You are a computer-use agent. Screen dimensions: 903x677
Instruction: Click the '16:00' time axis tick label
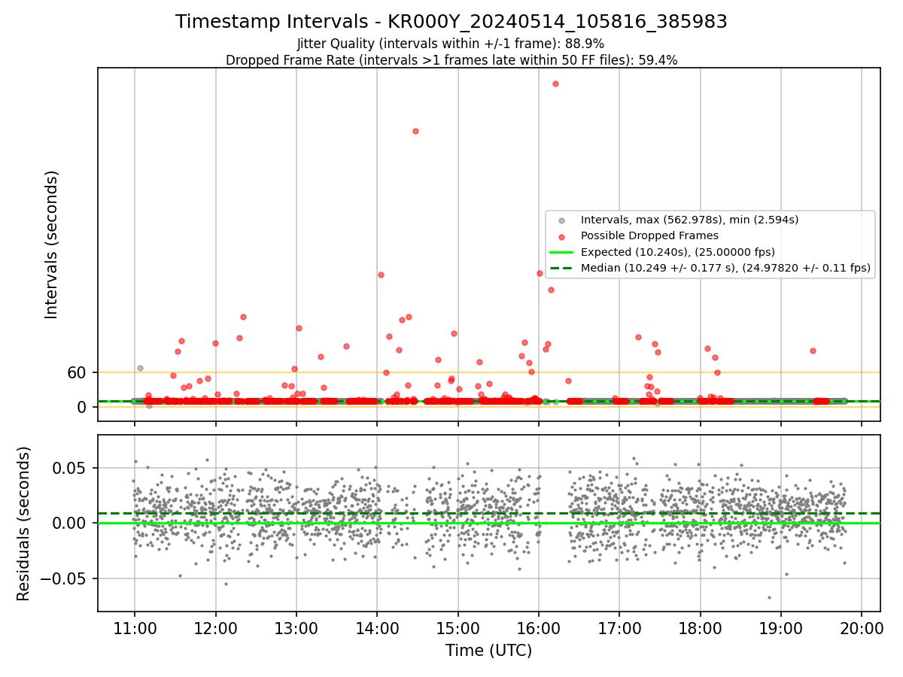tap(539, 628)
